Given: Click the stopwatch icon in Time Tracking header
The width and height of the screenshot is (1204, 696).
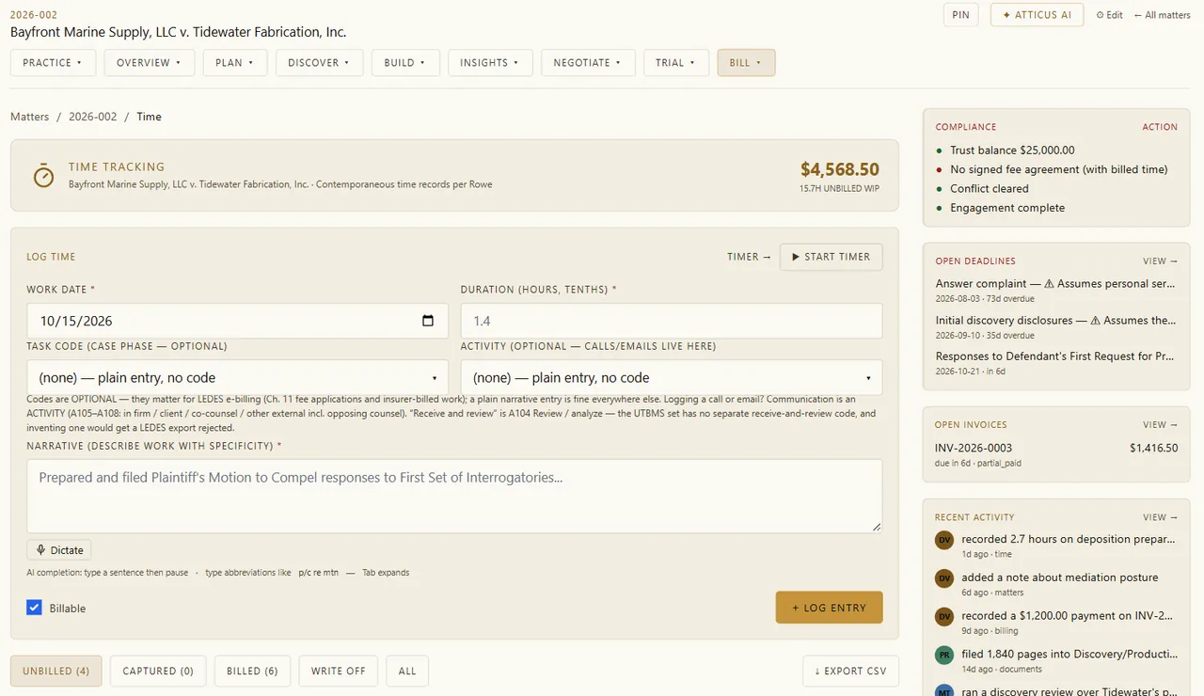Looking at the screenshot, I should click(43, 176).
